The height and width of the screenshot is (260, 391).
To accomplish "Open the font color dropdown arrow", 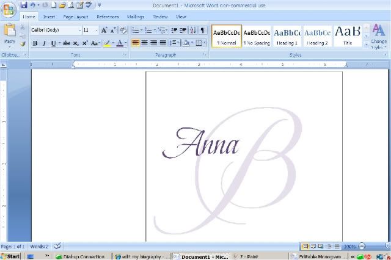I will click(126, 43).
